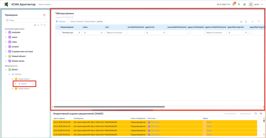Click the orange trash icon in Проводник header

(45, 15)
